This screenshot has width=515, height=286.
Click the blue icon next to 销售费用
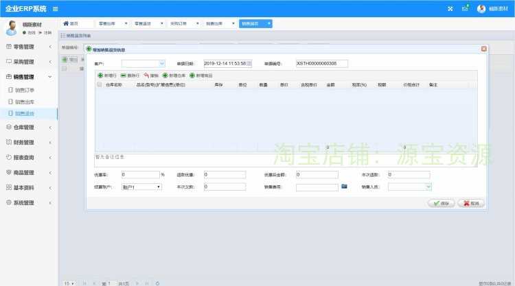click(344, 187)
